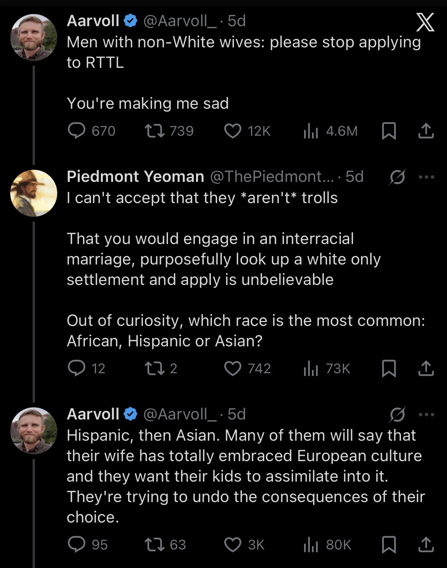
Task: Repost Piedmont Yeoman's post
Action: [155, 368]
